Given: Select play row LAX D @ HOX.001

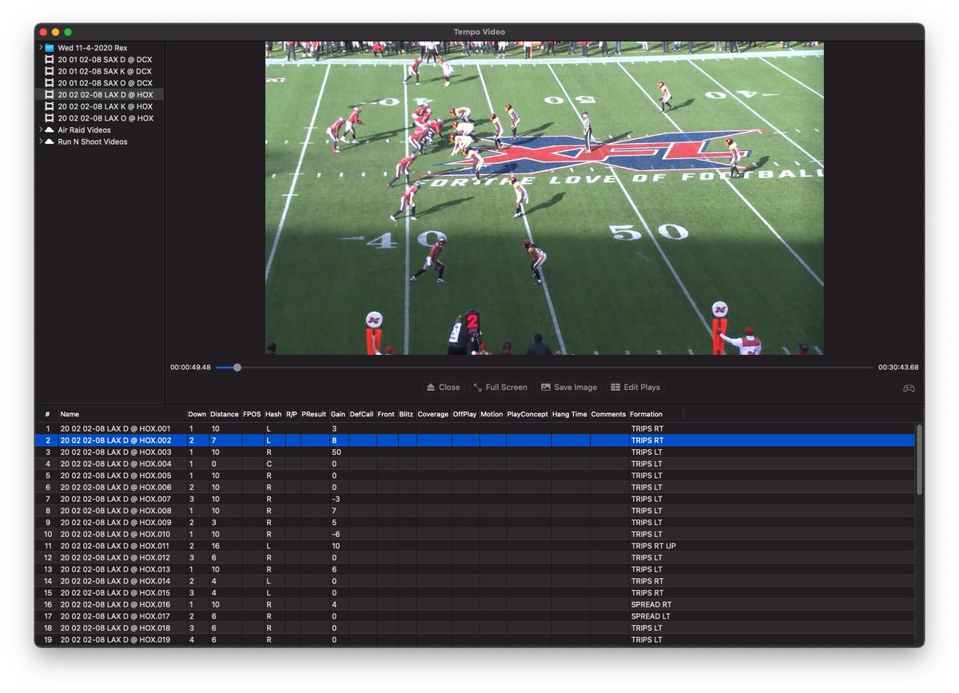Looking at the screenshot, I should 476,428.
